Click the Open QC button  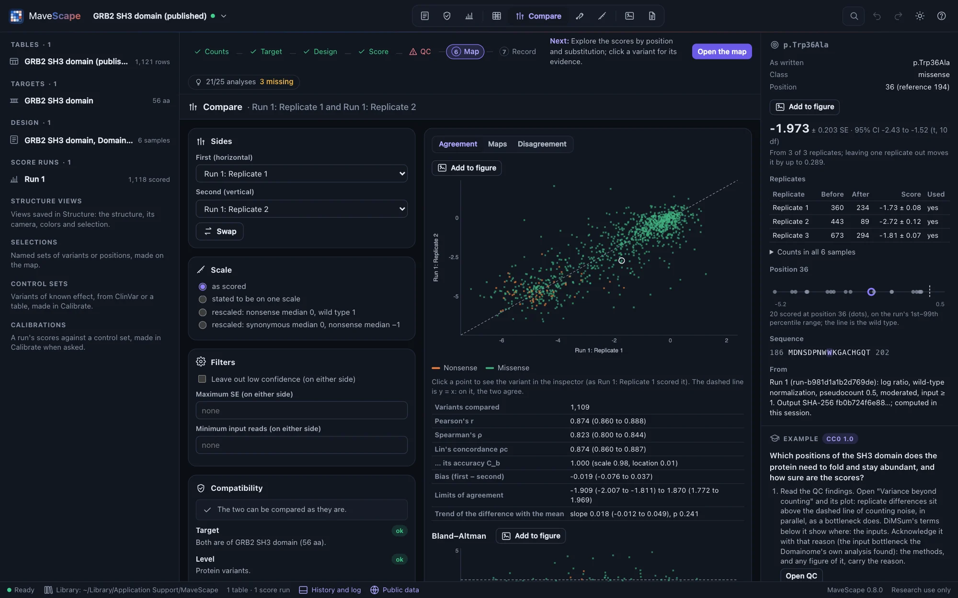coord(801,576)
